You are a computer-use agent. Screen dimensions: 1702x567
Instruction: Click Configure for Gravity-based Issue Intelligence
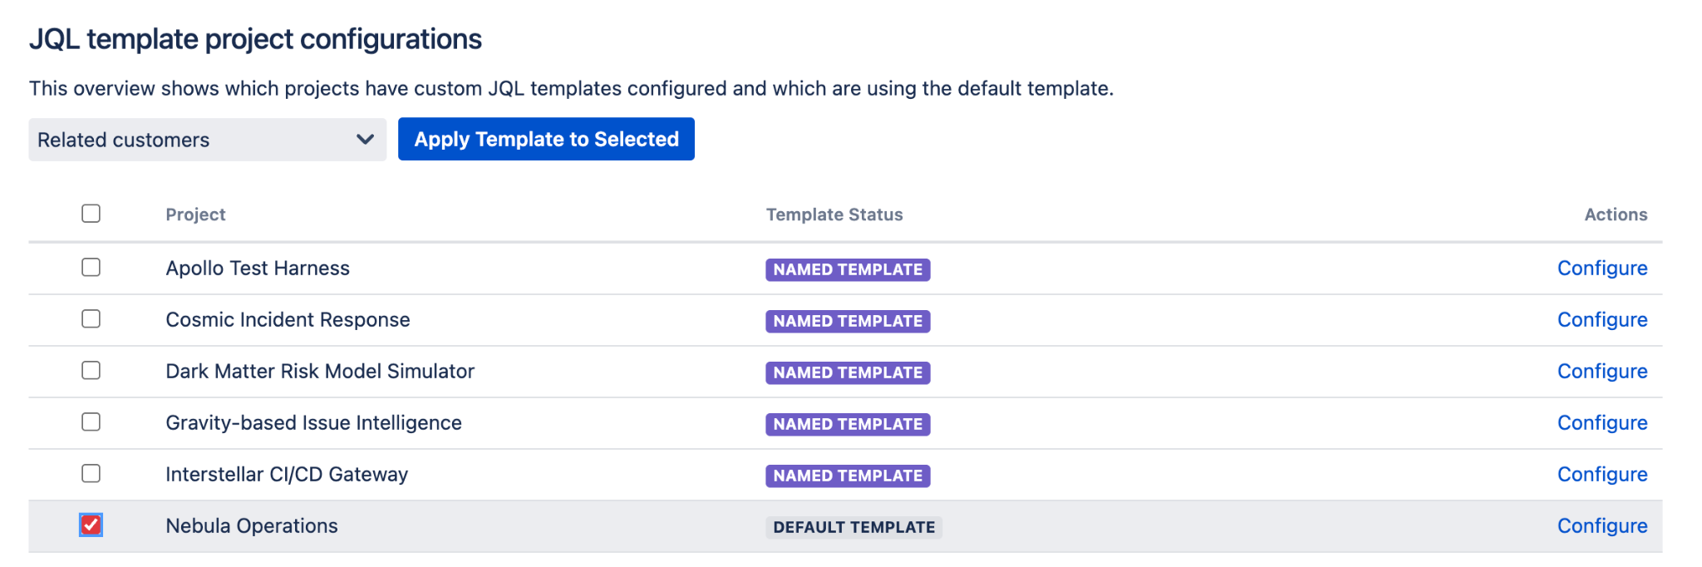pyautogui.click(x=1601, y=422)
